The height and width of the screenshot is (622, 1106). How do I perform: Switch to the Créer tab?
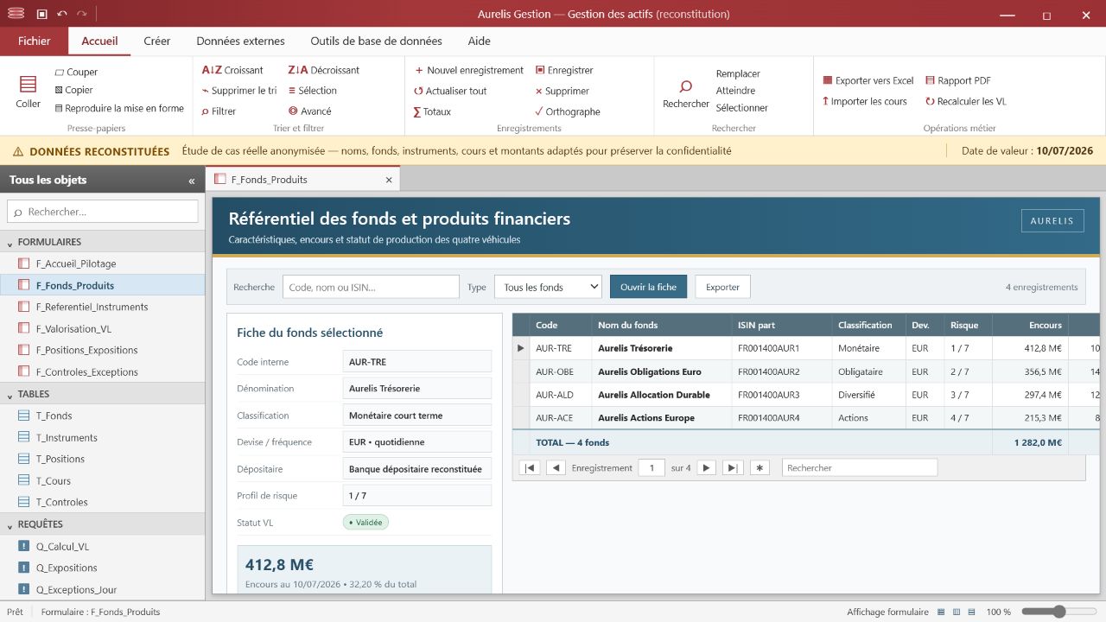pyautogui.click(x=157, y=41)
